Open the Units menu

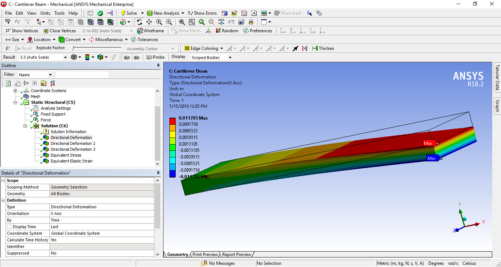[x=45, y=13]
